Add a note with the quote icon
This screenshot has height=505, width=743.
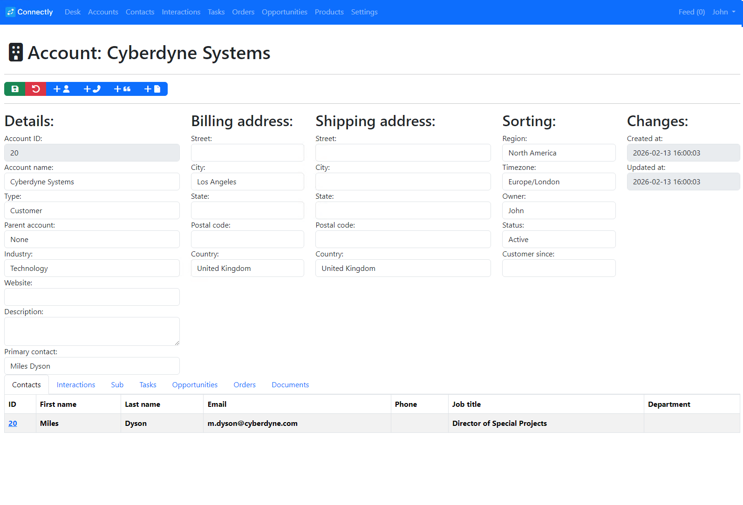122,89
